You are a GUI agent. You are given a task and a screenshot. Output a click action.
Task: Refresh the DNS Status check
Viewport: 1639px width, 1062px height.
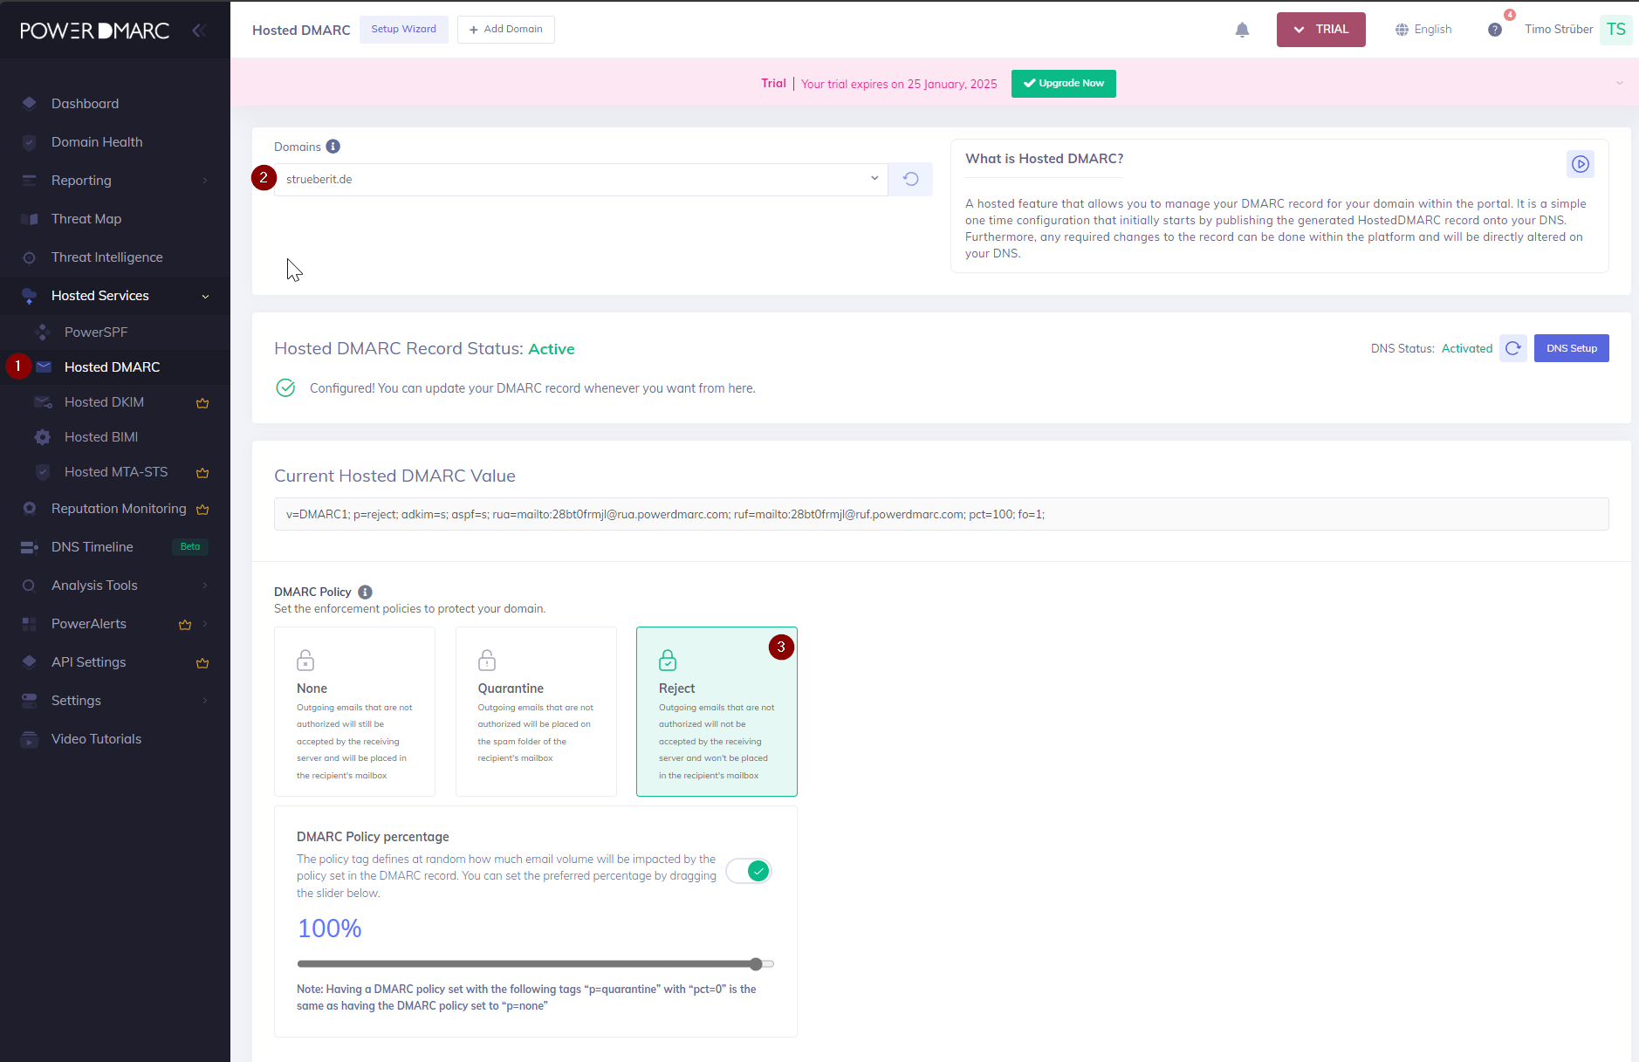click(1512, 348)
